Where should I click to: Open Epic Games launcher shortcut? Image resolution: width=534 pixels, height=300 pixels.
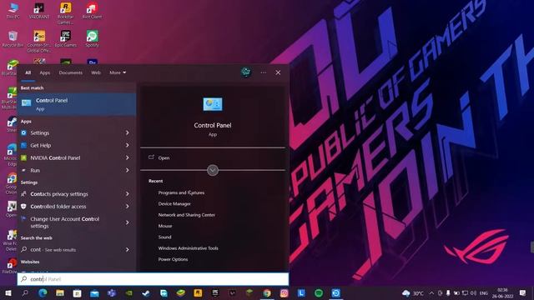coord(65,39)
